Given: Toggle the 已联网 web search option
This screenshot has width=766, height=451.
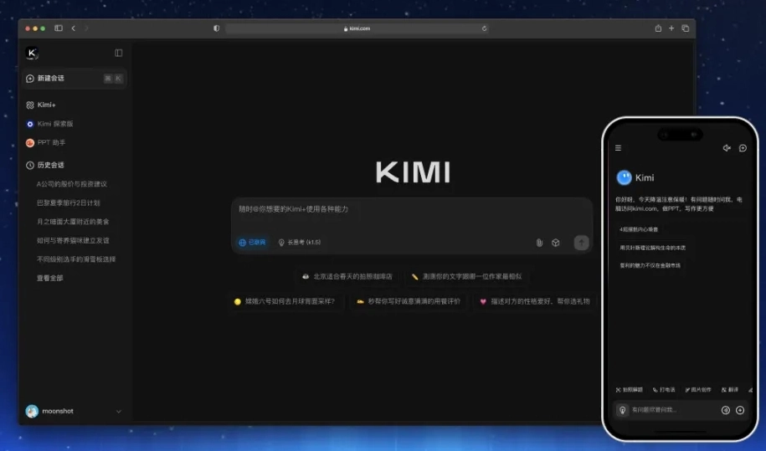Looking at the screenshot, I should coord(252,243).
